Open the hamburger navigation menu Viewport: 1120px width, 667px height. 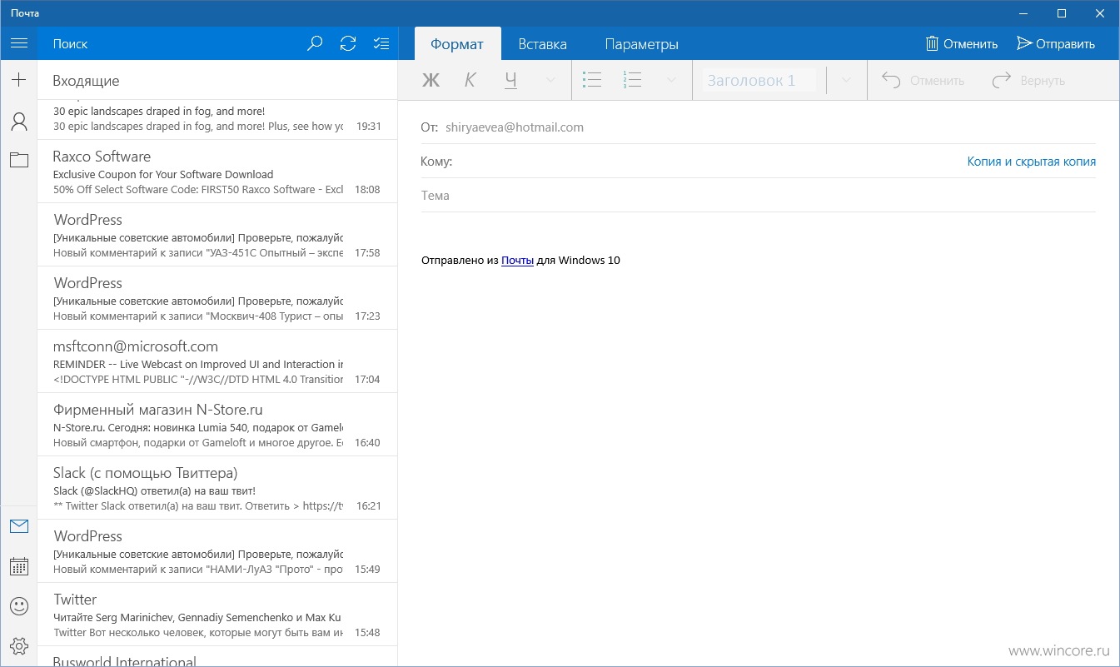pos(19,43)
